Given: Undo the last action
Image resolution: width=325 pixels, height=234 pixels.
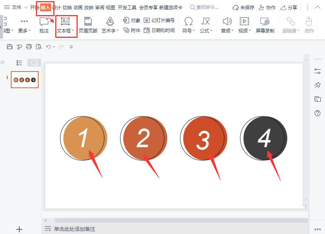Looking at the screenshot, I should click(48, 46).
